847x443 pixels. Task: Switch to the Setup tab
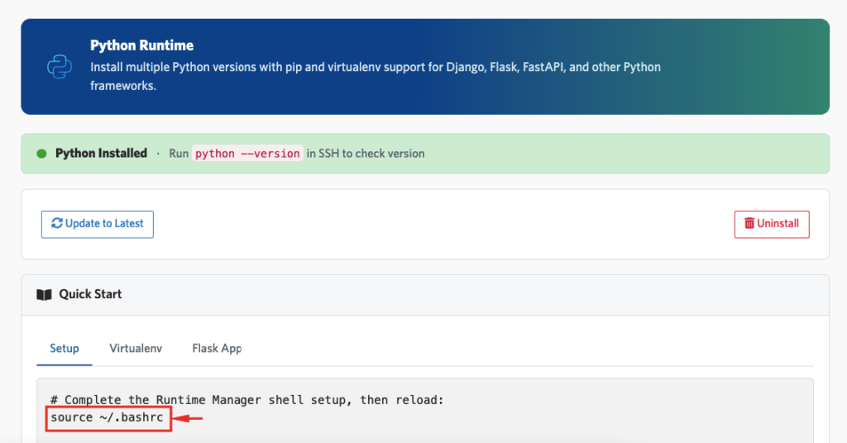pyautogui.click(x=65, y=349)
